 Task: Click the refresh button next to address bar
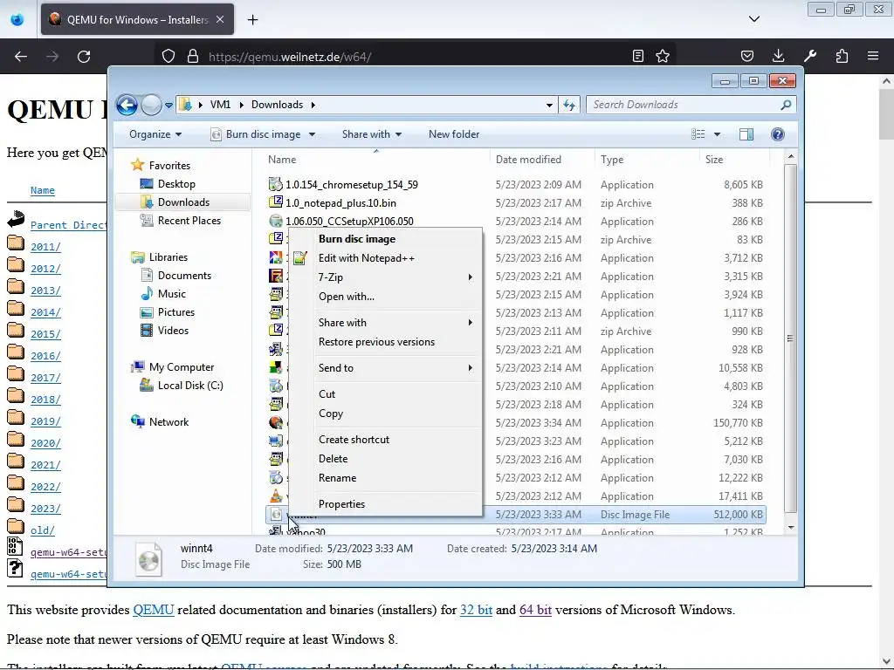coord(569,105)
